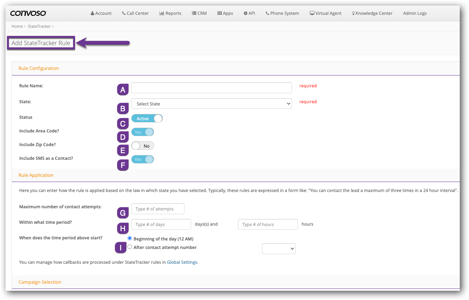Open the Virtual Agent menu
469x300 pixels.
coord(326,13)
